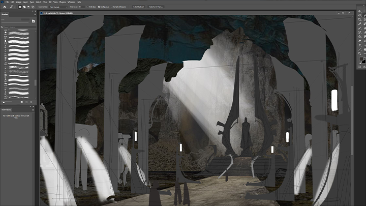Viewport: 366px width, 206px height.
Task: Open the File menu
Action: pos(7,2)
